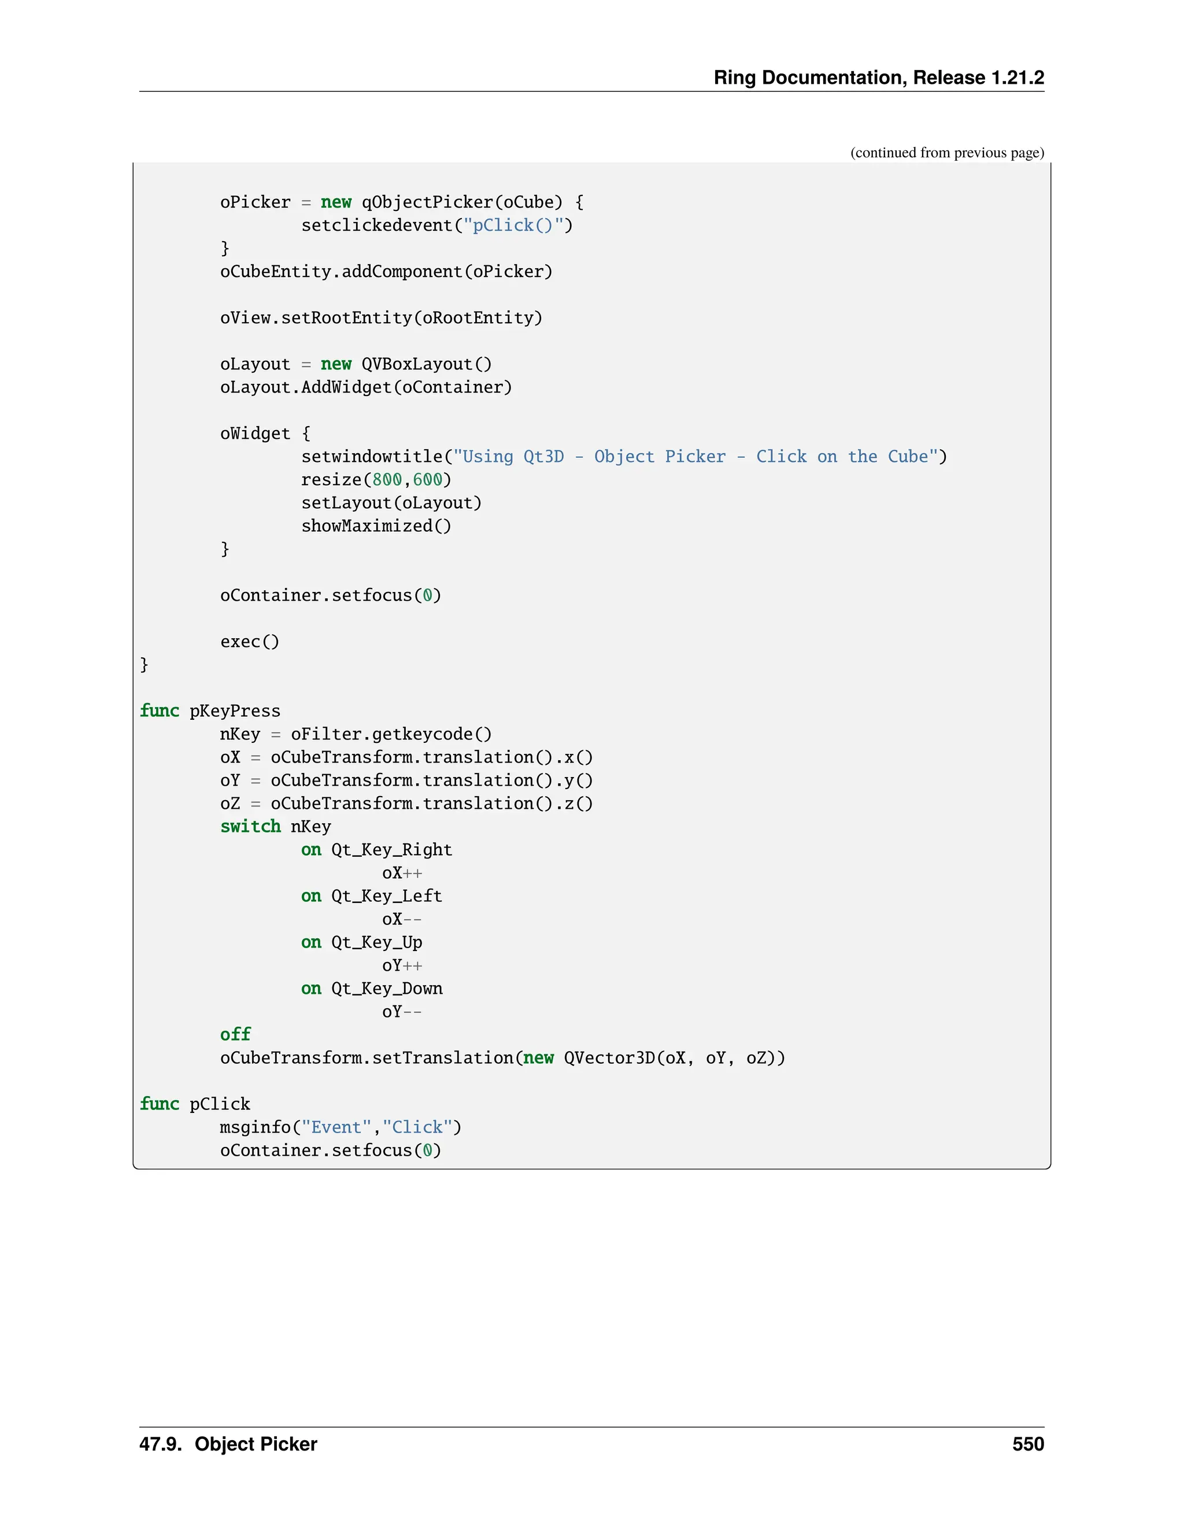Click the 'msginfo("Event","Click")' line
Viewport: 1184px width, 1532px height.
340,1127
